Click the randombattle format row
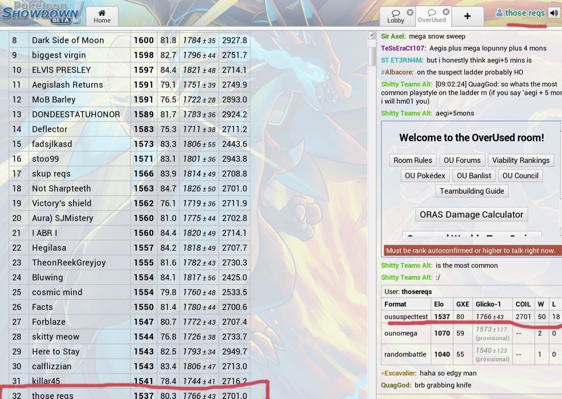This screenshot has height=399, width=562. click(x=471, y=355)
